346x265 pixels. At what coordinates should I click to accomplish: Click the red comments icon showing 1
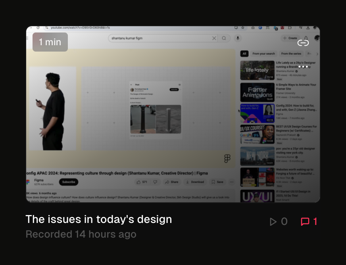[309, 222]
